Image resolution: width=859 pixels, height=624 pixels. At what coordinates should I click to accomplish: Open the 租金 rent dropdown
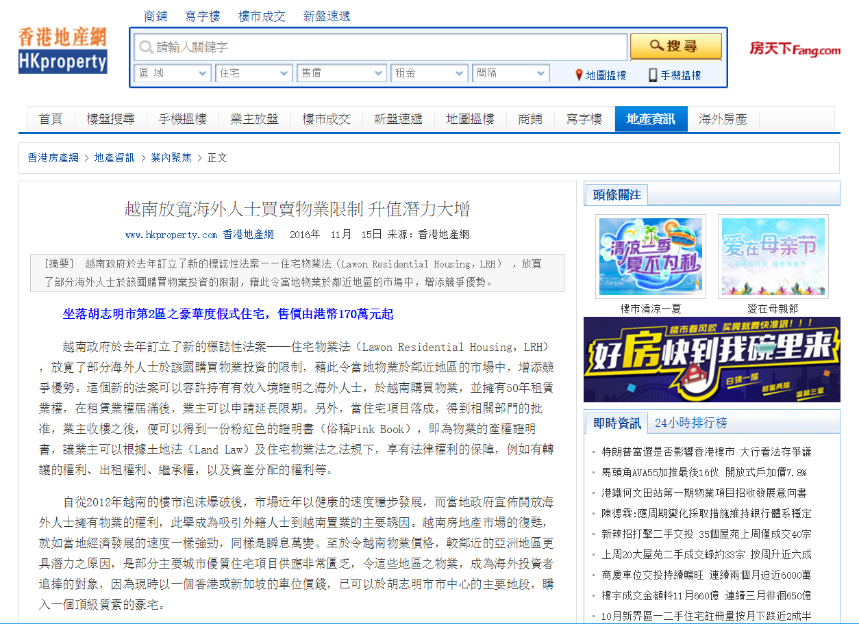pos(429,73)
